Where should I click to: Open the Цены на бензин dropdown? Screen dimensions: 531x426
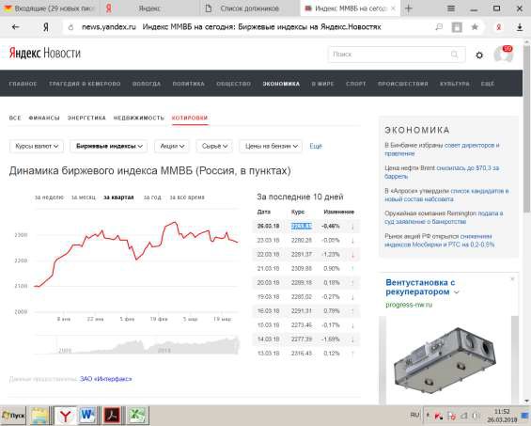click(271, 146)
